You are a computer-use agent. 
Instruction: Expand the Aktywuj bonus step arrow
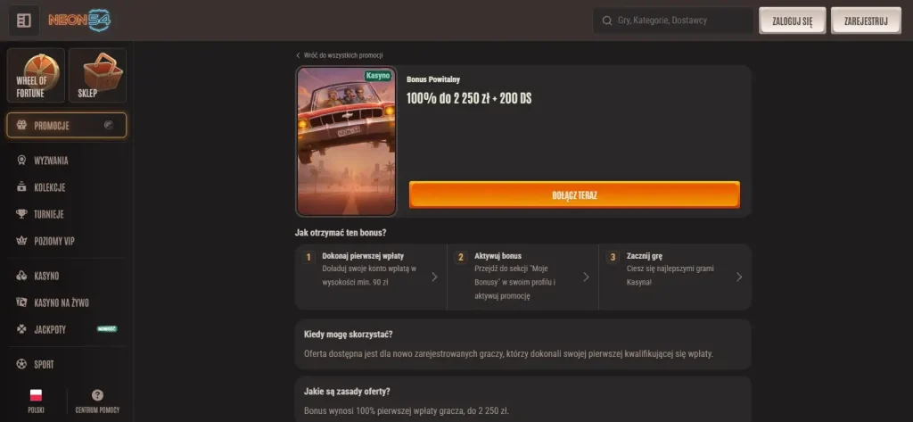(587, 277)
